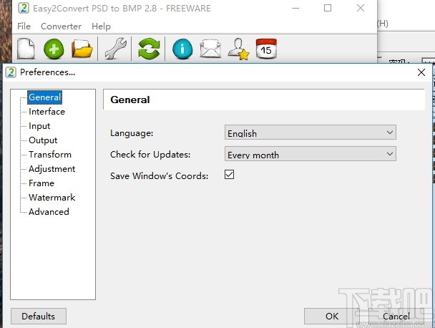
Task: Close the Easy2Convert main window
Action: (361, 8)
